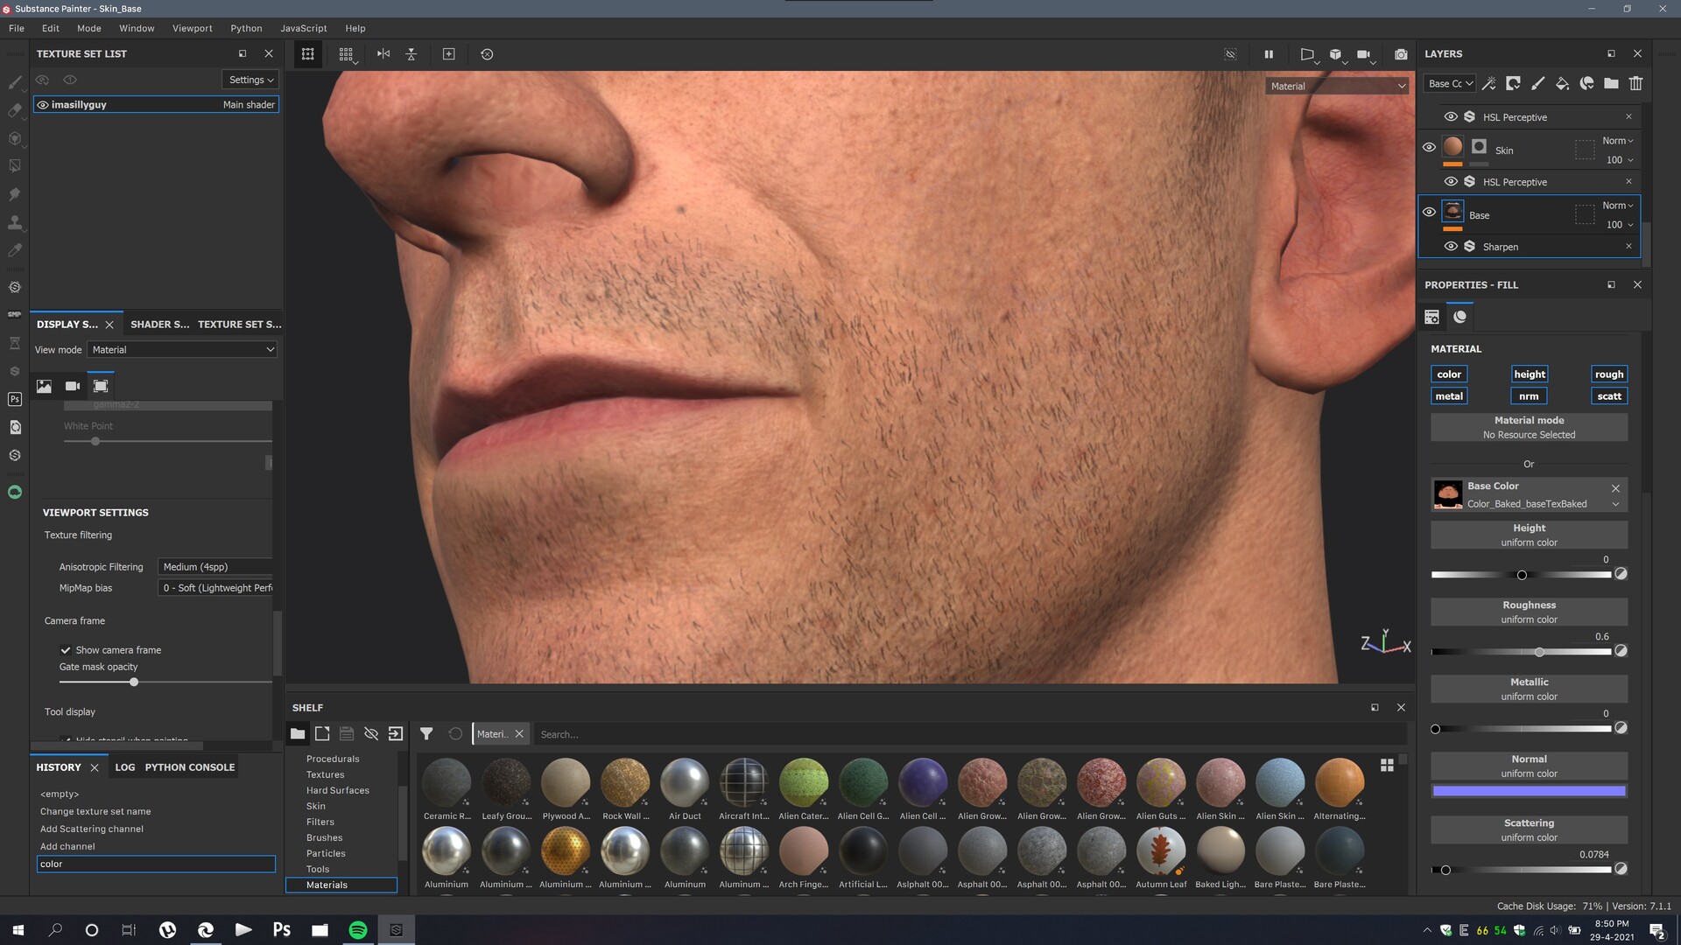Enable the rough channel button in Material properties
Viewport: 1681px width, 945px height.
tap(1608, 374)
